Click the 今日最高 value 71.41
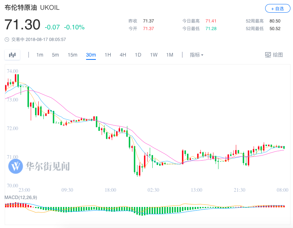The height and width of the screenshot is (228, 293). tap(211, 21)
